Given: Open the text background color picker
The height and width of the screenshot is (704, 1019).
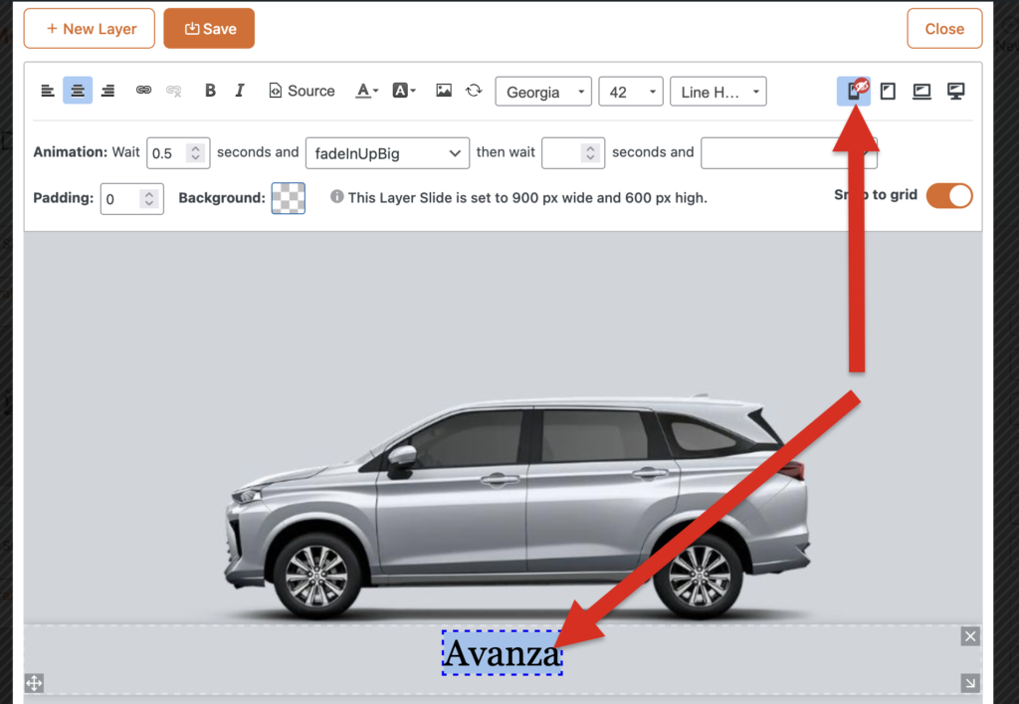Looking at the screenshot, I should pyautogui.click(x=404, y=91).
